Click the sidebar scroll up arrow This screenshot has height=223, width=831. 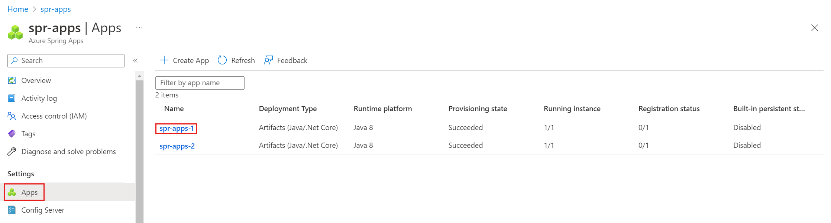tap(139, 76)
